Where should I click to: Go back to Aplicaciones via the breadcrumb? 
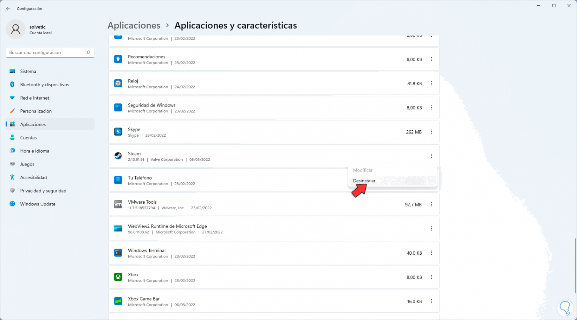134,26
